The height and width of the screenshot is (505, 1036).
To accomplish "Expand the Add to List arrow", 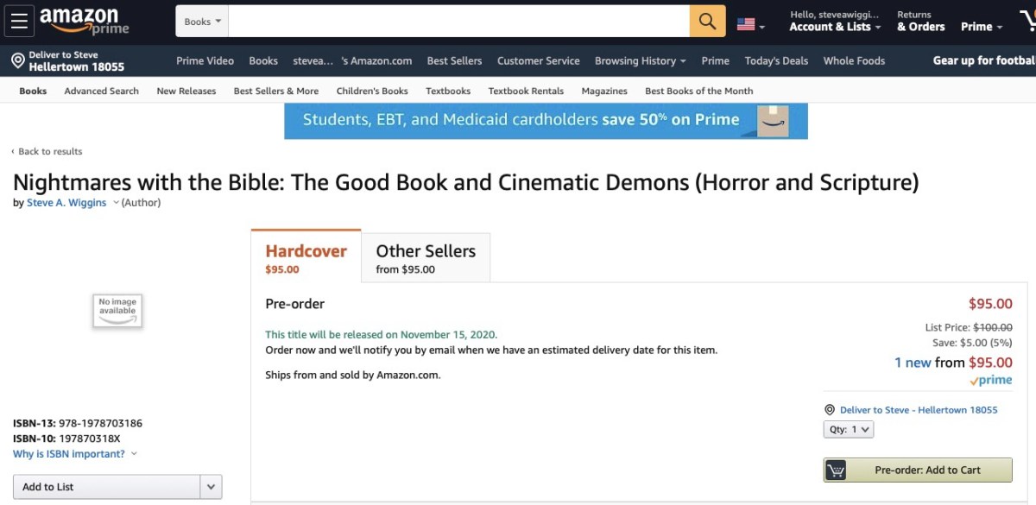I will pos(211,487).
